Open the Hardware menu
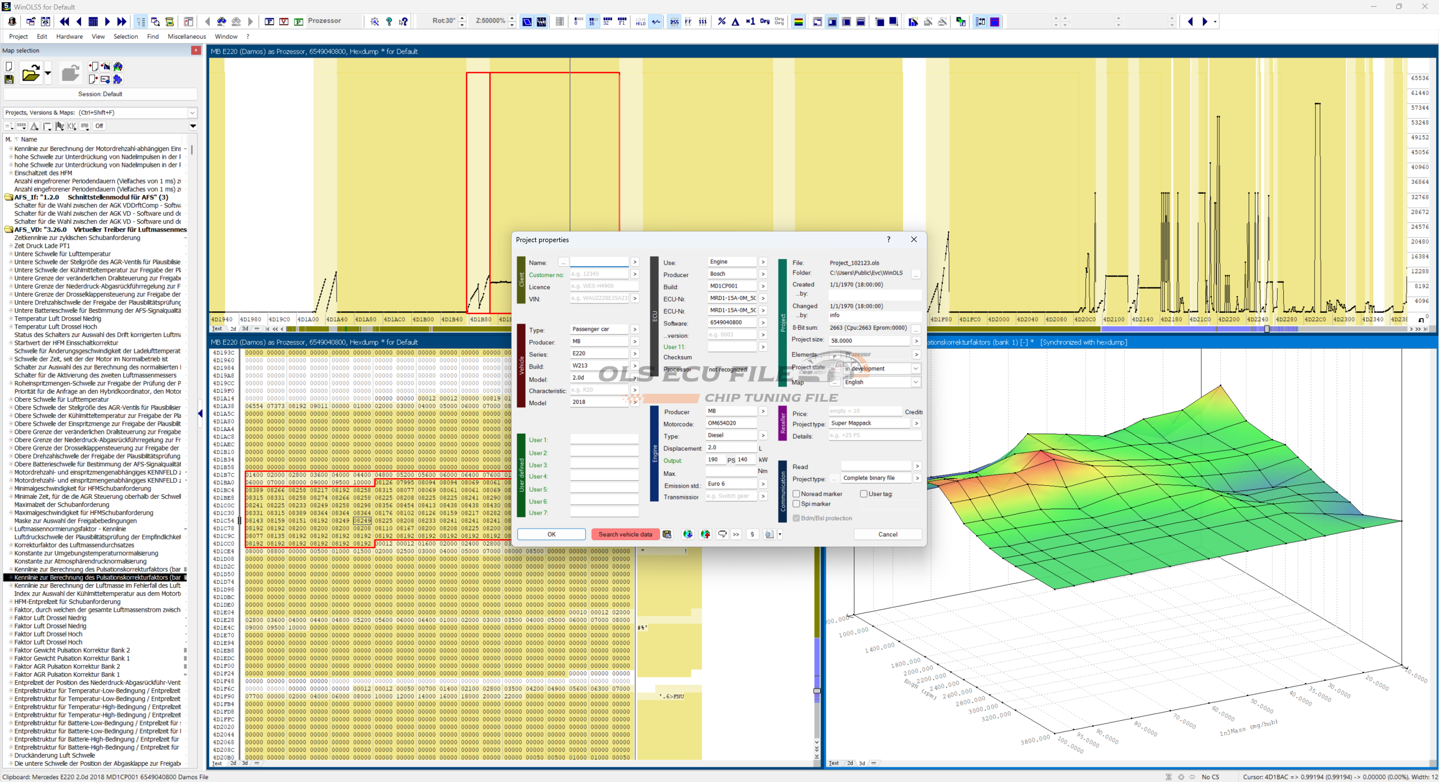Screen dimensions: 1439x782 (69, 37)
